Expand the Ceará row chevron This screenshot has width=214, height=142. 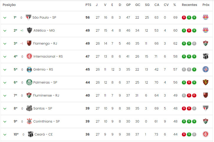coord(5,135)
